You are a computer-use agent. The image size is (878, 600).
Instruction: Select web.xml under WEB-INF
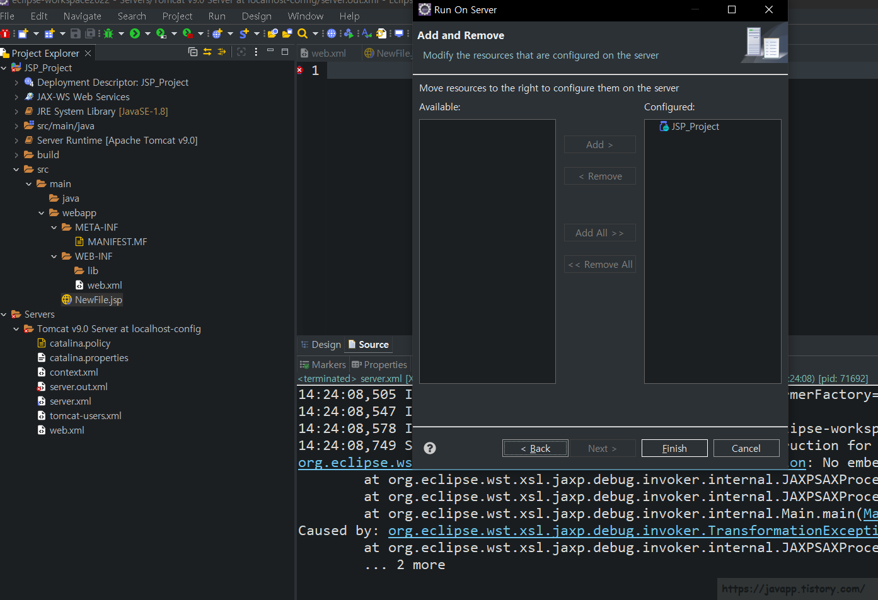(98, 286)
